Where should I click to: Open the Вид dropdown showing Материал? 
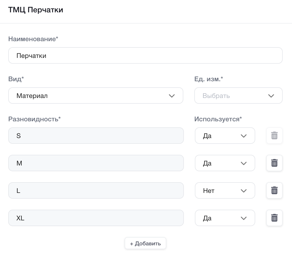click(x=96, y=96)
